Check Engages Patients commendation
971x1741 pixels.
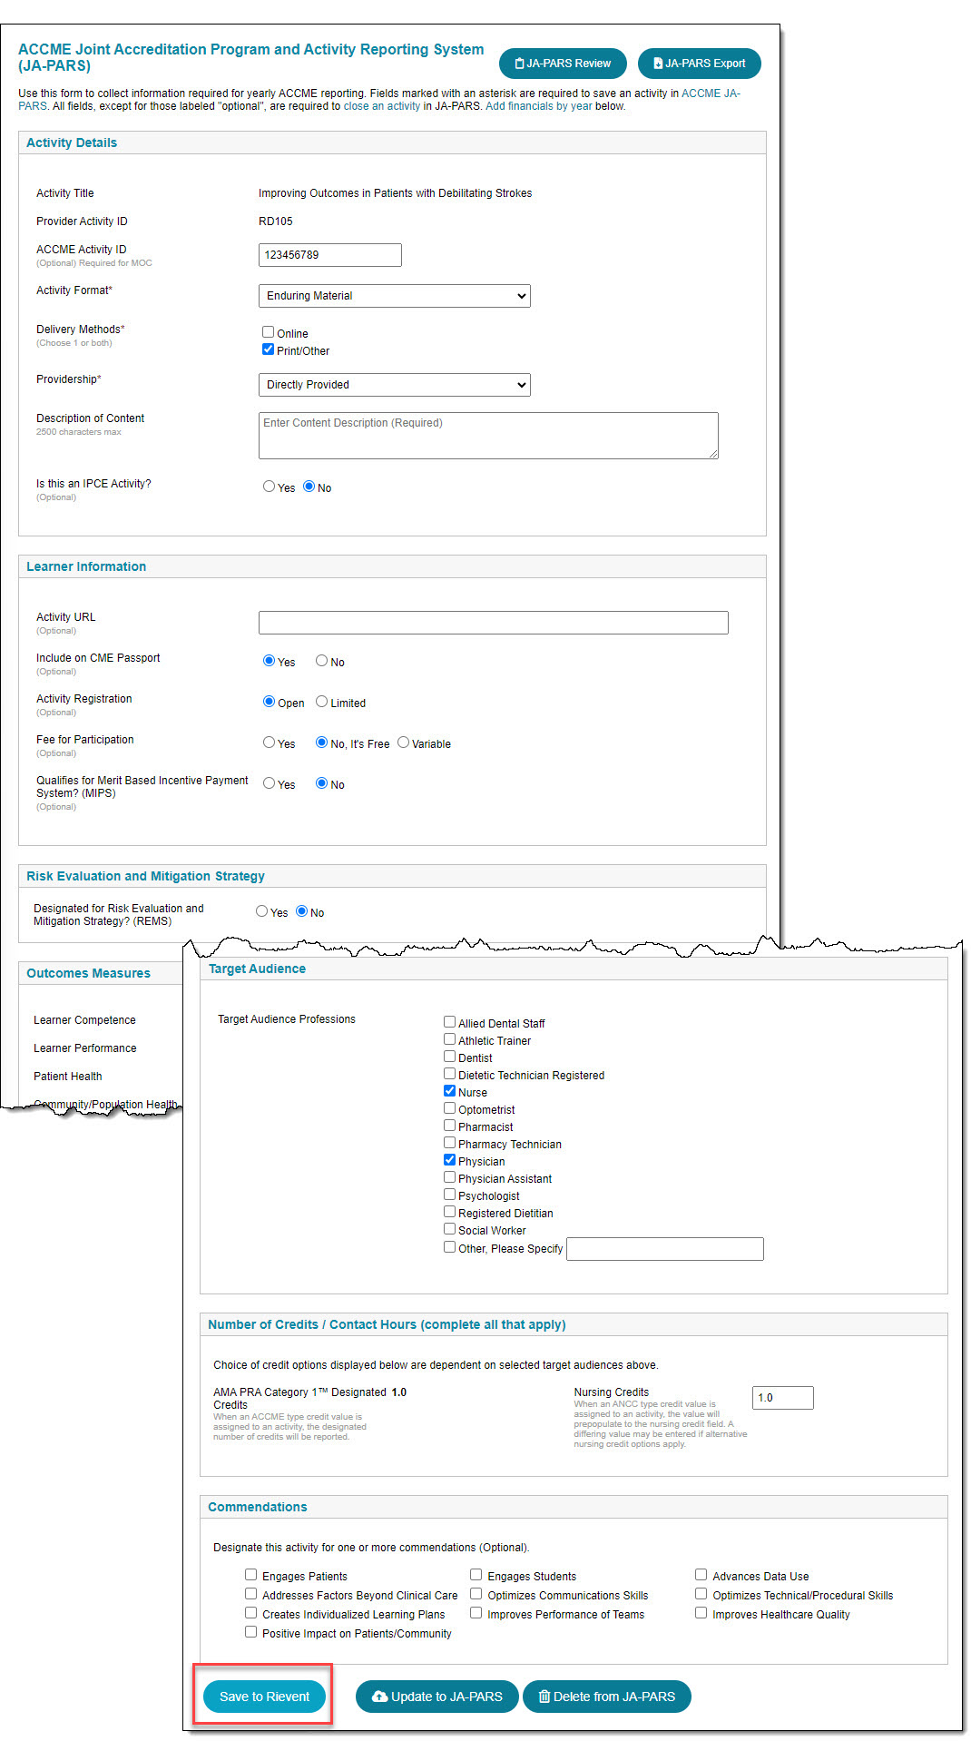[x=250, y=1575]
